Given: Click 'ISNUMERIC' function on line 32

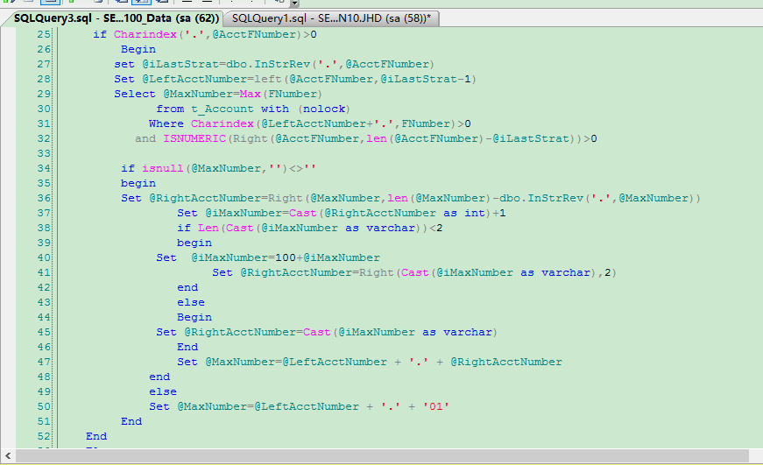Looking at the screenshot, I should tap(194, 138).
